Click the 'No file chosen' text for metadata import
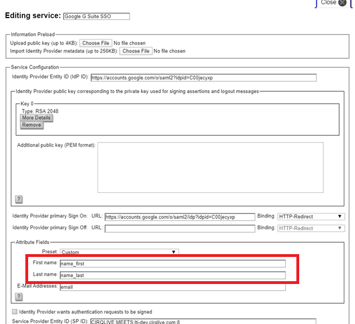The width and height of the screenshot is (355, 324). pyautogui.click(x=170, y=51)
